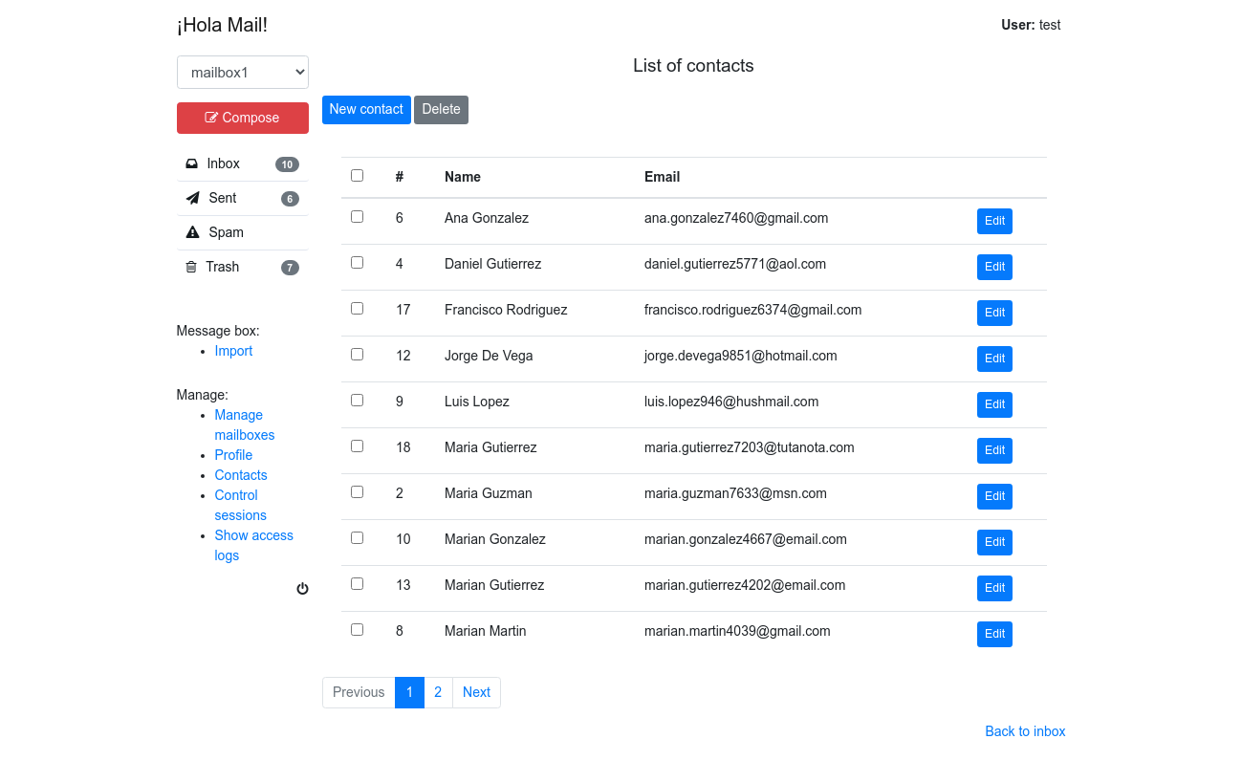
Task: Select the Luis Lopez contact checkbox
Action: (x=357, y=401)
